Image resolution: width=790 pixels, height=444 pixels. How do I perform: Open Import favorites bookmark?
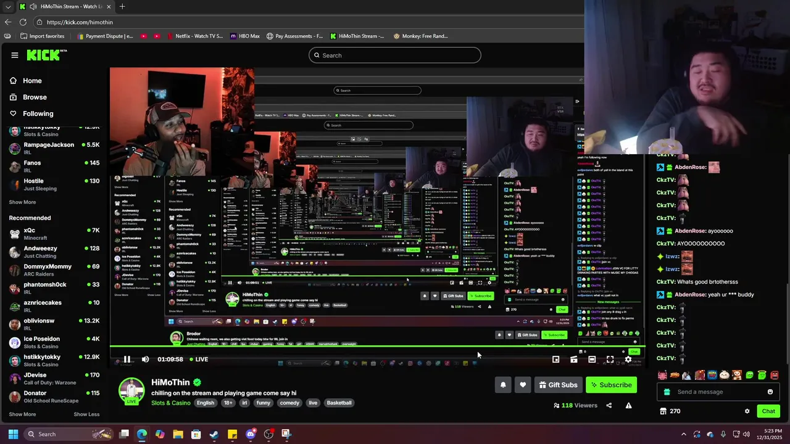click(x=42, y=36)
